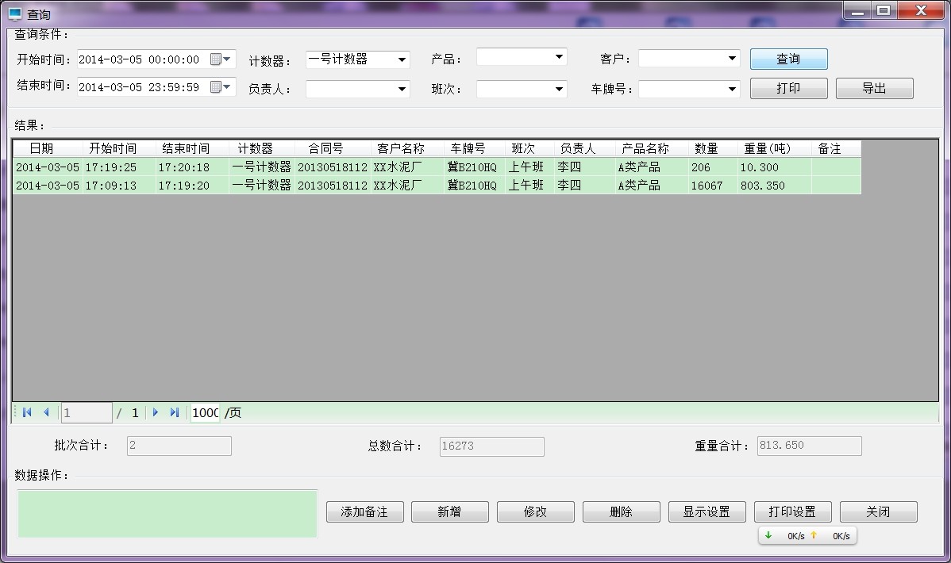Sort by the 合同号 column header
This screenshot has width=951, height=563.
point(333,148)
